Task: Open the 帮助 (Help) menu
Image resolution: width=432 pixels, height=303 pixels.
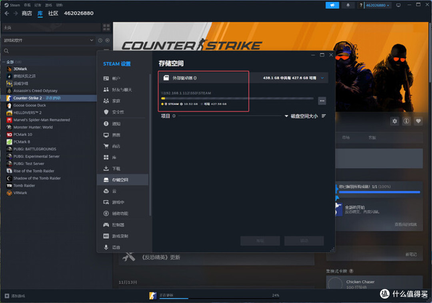Action: tap(59, 5)
